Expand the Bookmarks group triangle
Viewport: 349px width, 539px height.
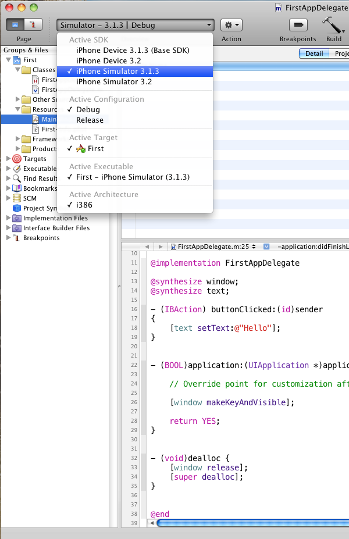(8, 188)
